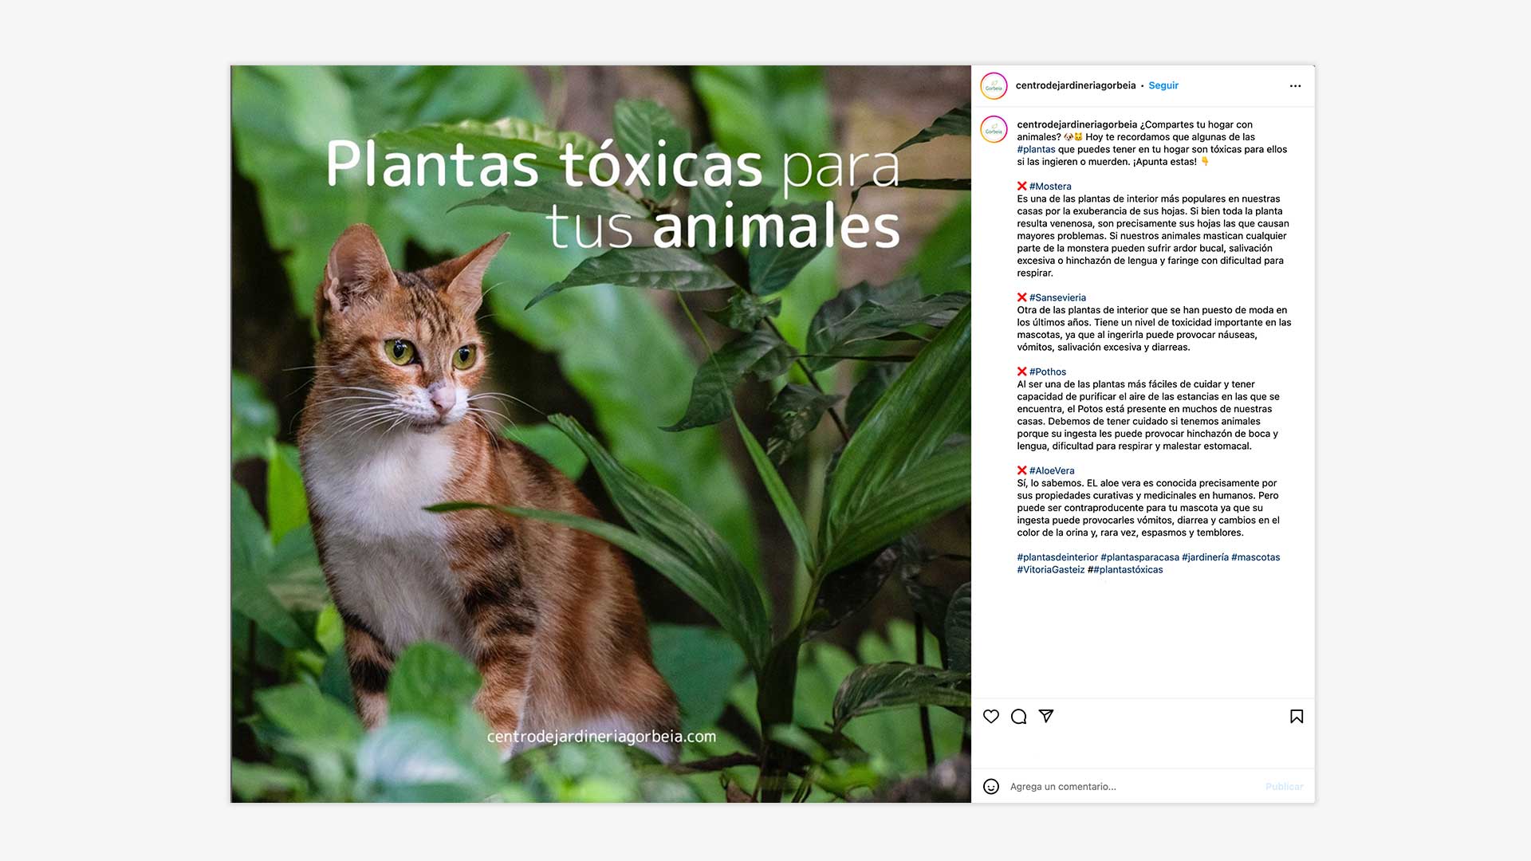Like the post with heart icon
This screenshot has height=861, width=1531.
(990, 717)
